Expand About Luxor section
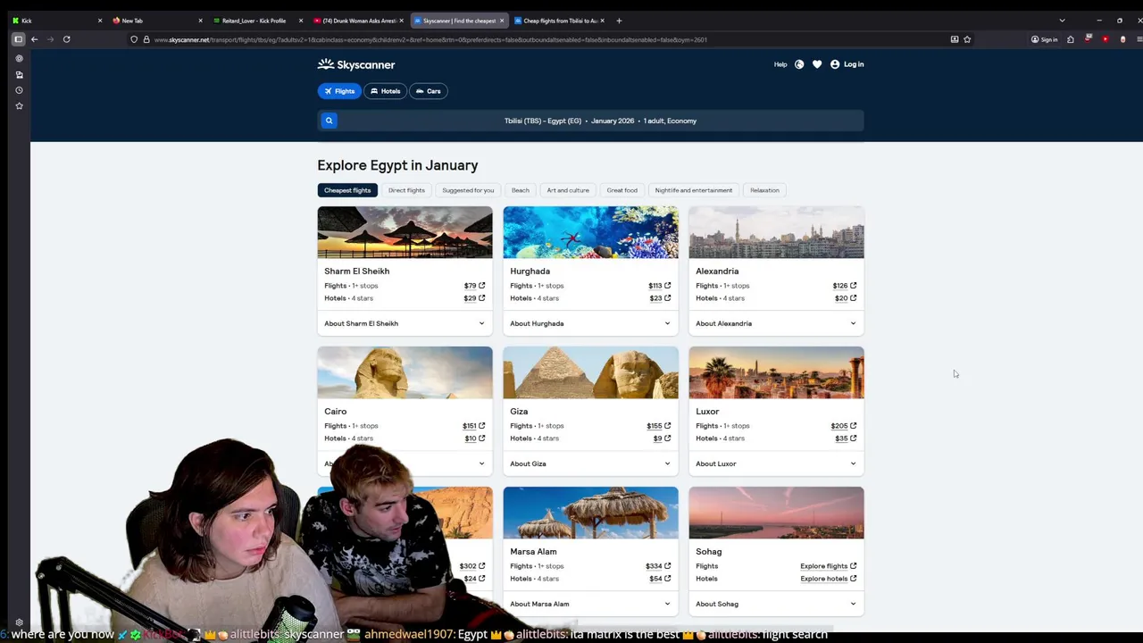This screenshot has height=643, width=1143. click(x=776, y=463)
